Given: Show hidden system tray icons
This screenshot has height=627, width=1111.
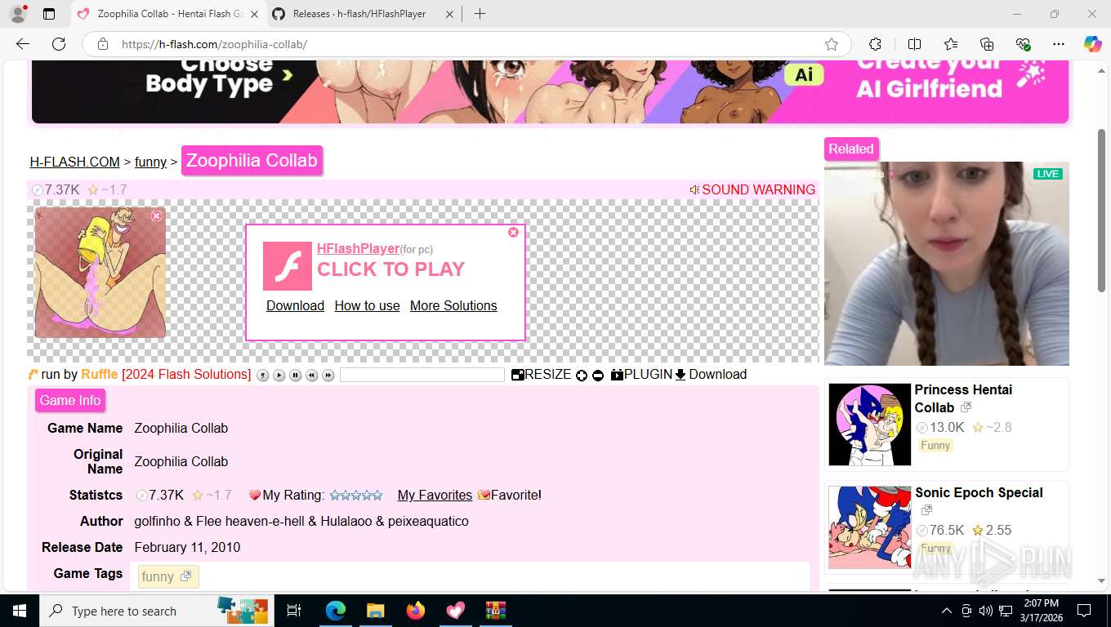Looking at the screenshot, I should 946,611.
